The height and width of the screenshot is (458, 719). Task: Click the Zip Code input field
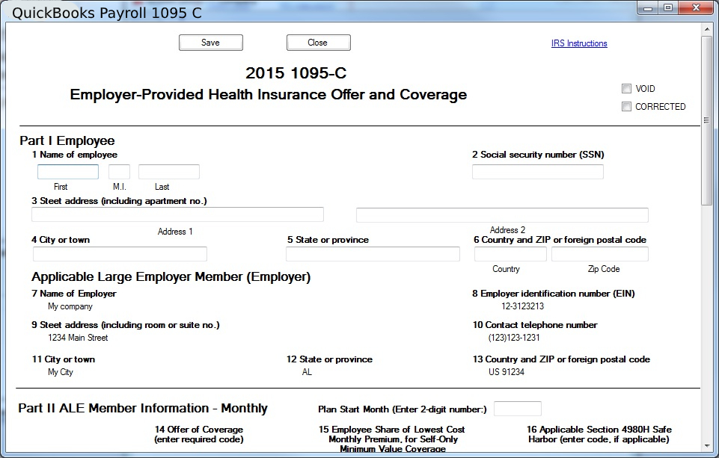600,254
